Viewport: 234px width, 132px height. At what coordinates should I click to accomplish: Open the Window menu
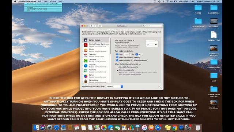coord(53,1)
